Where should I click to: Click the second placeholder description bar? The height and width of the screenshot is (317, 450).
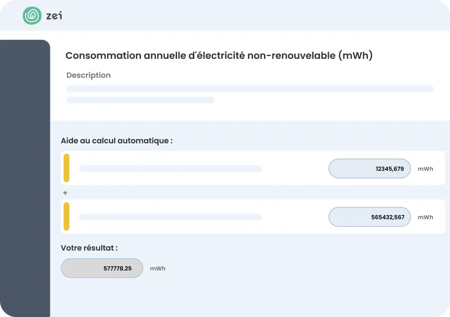coord(141,100)
